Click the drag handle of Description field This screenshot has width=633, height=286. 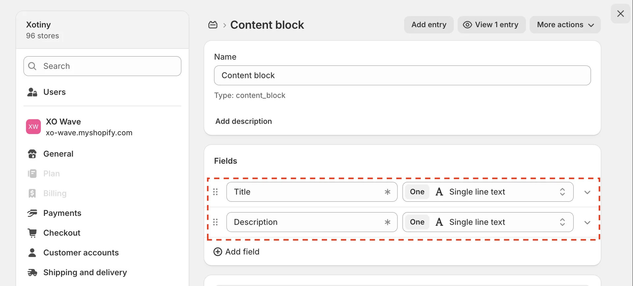216,222
